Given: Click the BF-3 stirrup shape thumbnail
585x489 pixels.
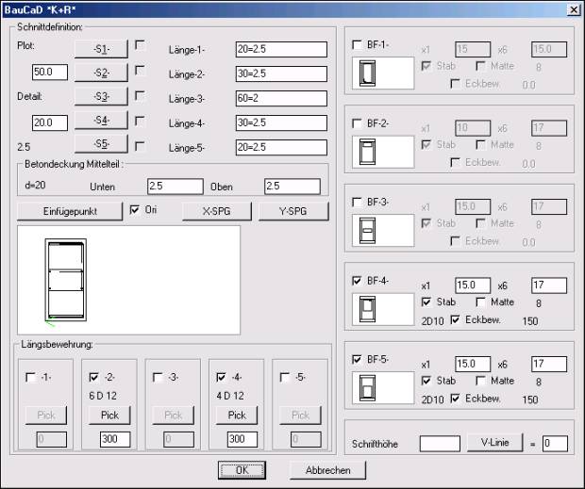Looking at the screenshot, I should click(383, 230).
